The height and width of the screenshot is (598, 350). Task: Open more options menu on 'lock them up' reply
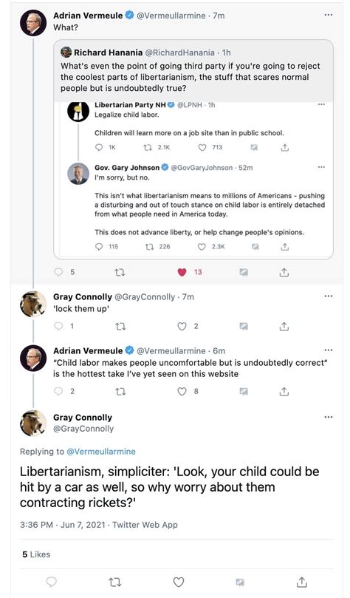329,296
